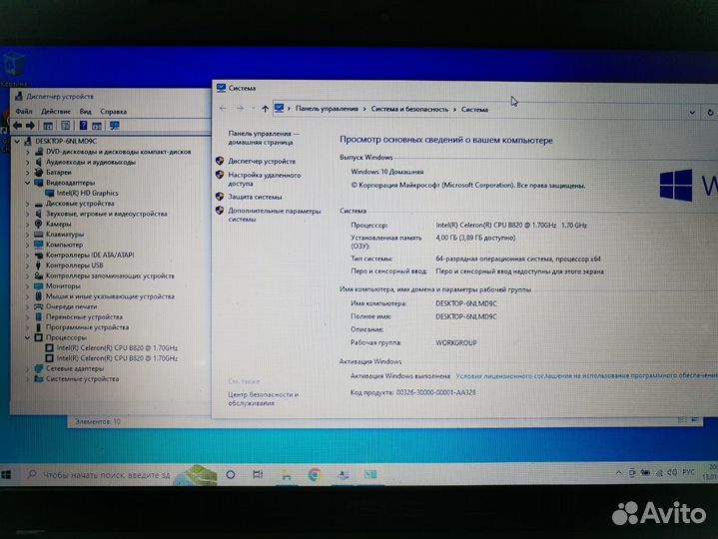
Task: Click the Cortana circle icon on taskbar
Action: click(x=231, y=474)
